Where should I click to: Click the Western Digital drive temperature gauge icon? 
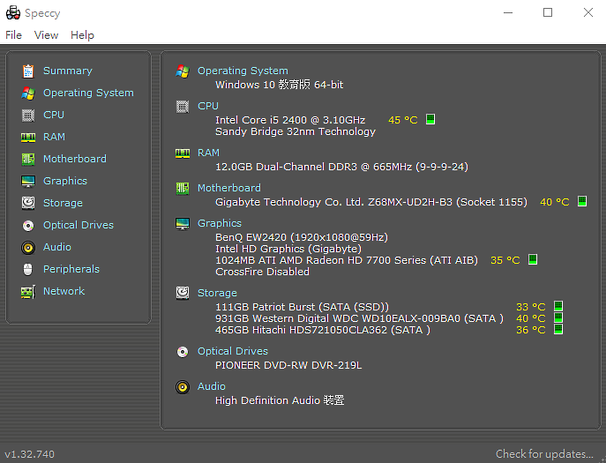[558, 317]
